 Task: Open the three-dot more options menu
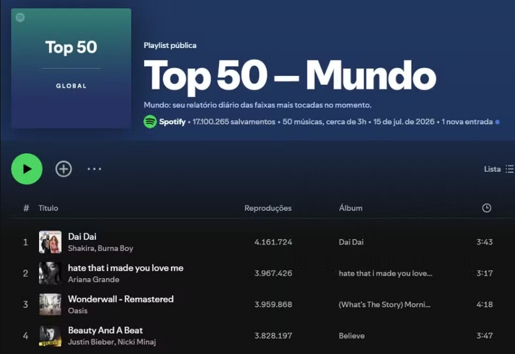[94, 169]
